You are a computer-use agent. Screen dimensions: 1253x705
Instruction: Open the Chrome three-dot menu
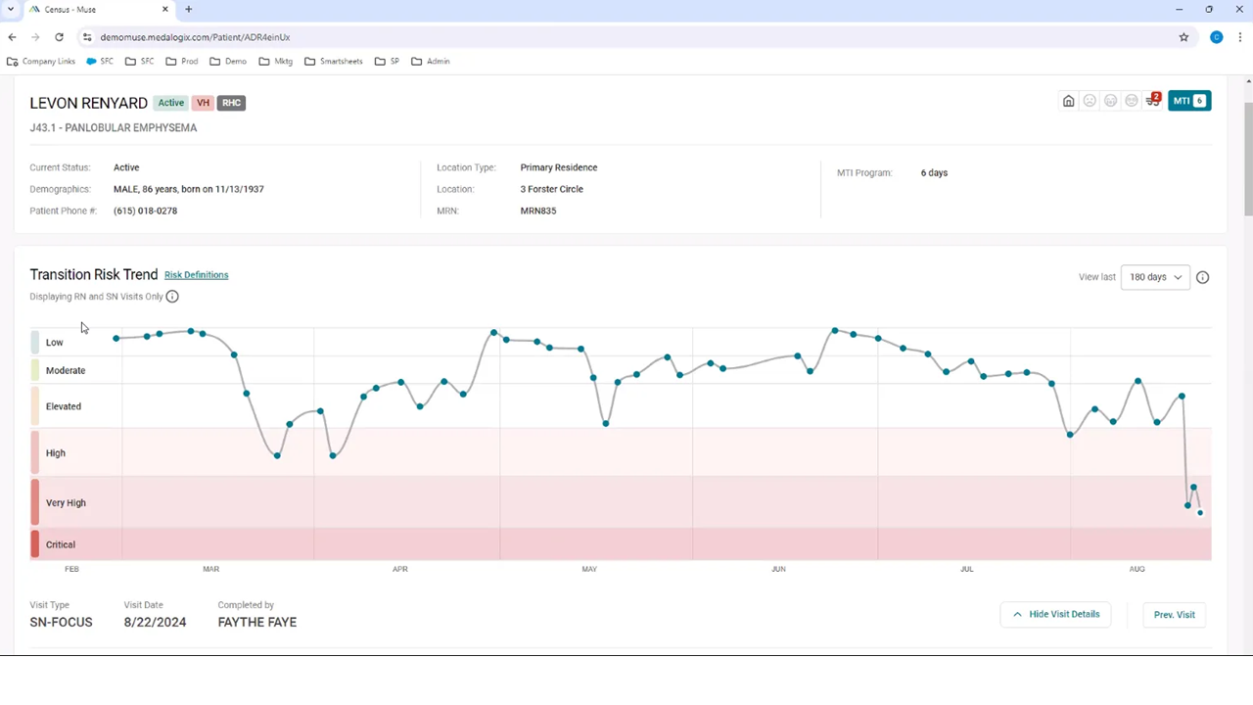(1239, 37)
